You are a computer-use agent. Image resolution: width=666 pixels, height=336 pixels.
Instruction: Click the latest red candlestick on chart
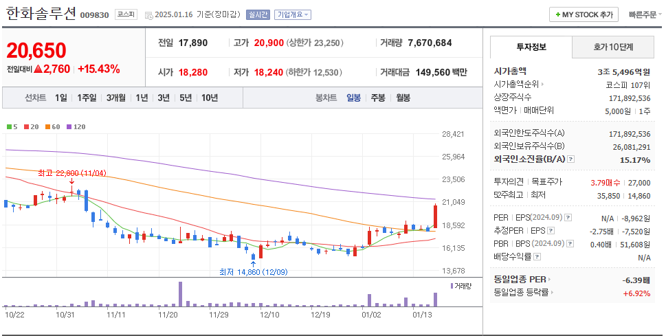pos(435,216)
